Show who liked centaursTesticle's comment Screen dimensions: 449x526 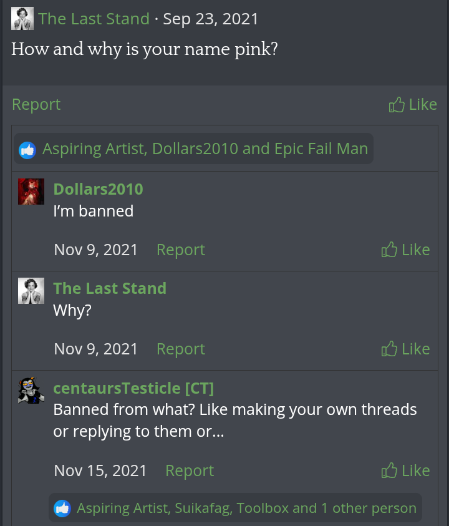(246, 508)
